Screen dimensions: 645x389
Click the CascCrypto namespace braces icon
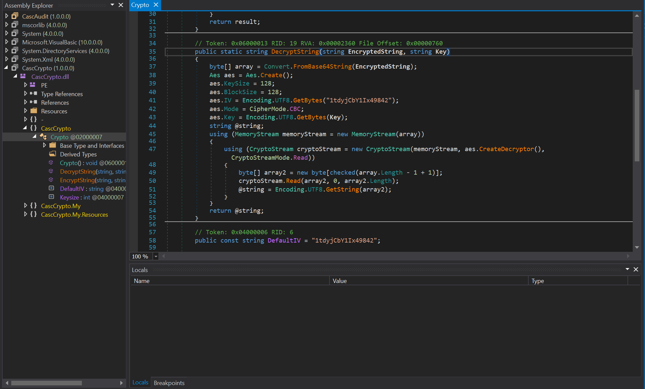[x=33, y=128]
